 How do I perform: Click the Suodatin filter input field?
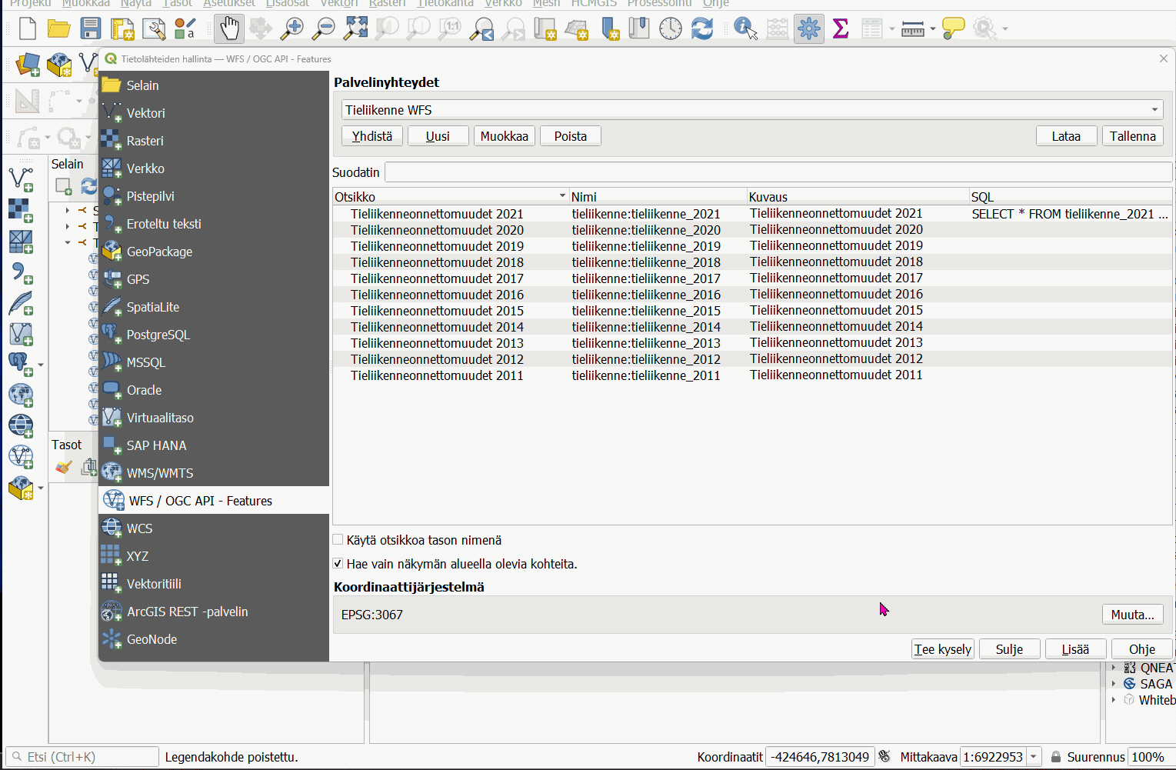[x=777, y=172]
